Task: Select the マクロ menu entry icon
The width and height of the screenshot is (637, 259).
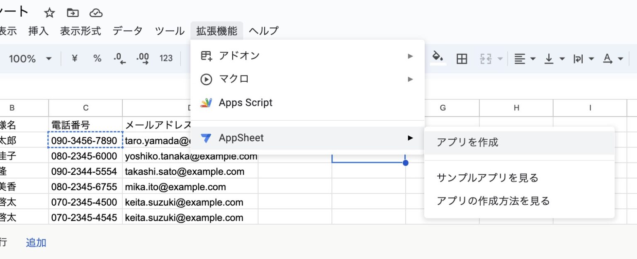Action: [x=206, y=79]
